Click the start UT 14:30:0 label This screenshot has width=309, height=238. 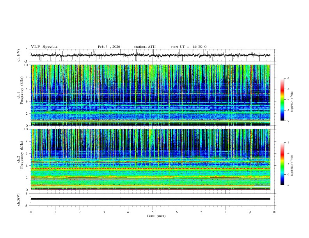point(188,47)
